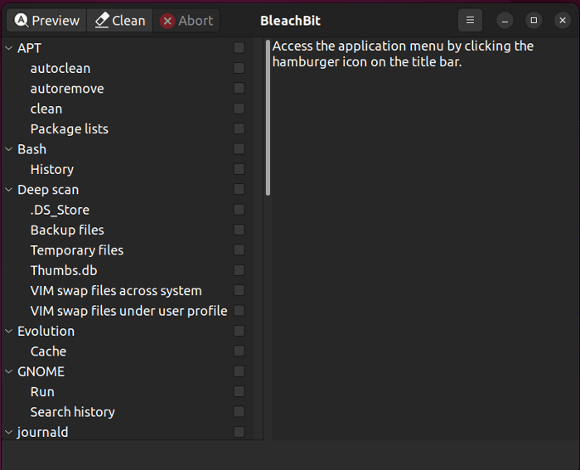Image resolution: width=580 pixels, height=470 pixels.
Task: Check the Deep scan group box
Action: pyautogui.click(x=239, y=190)
